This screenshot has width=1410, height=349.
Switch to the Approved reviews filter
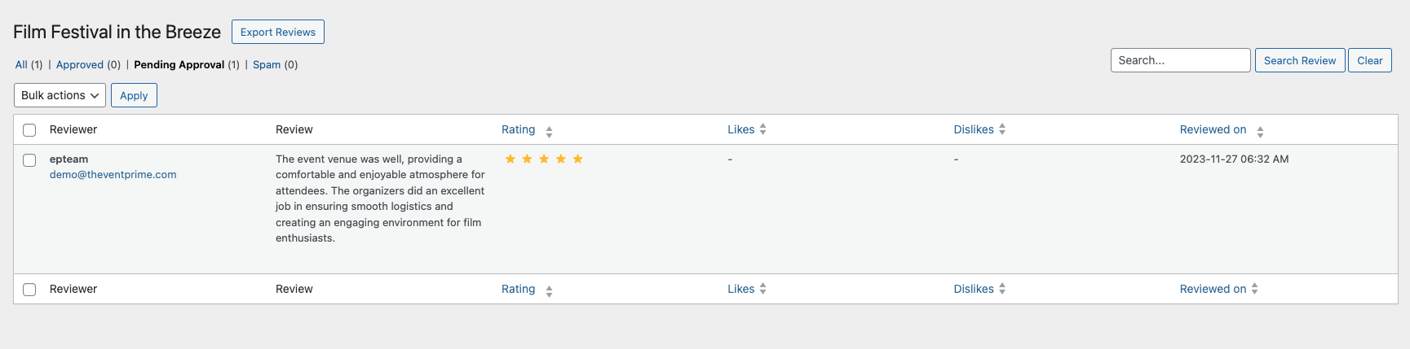point(80,65)
